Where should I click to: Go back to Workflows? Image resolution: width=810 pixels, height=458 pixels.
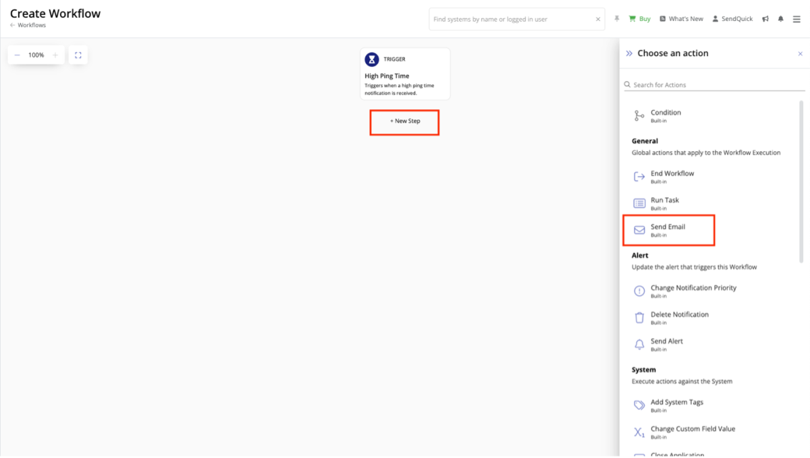pyautogui.click(x=28, y=25)
